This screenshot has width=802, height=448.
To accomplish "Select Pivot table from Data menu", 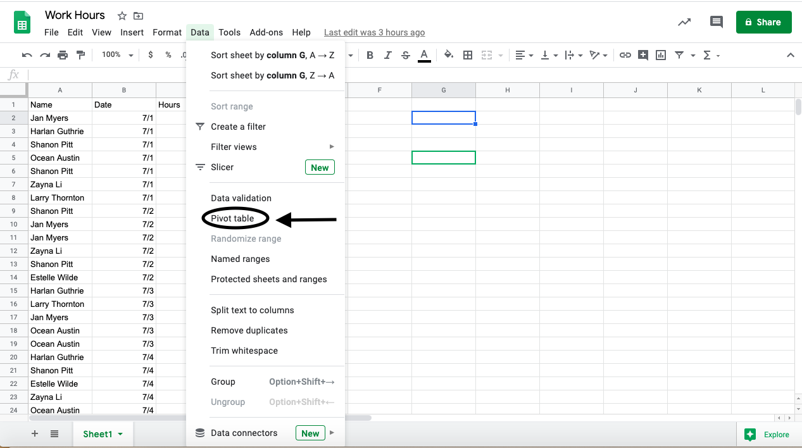I will 232,218.
